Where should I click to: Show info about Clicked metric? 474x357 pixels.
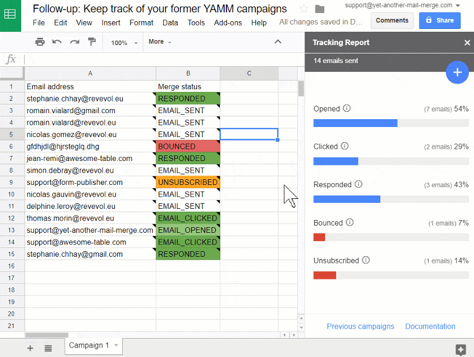click(345, 146)
